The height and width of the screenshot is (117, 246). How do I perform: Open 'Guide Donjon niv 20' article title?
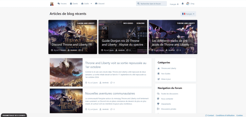[x=122, y=43]
